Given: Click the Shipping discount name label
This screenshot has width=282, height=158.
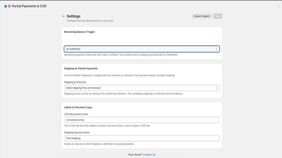Looking at the screenshot, I should point(76,132).
